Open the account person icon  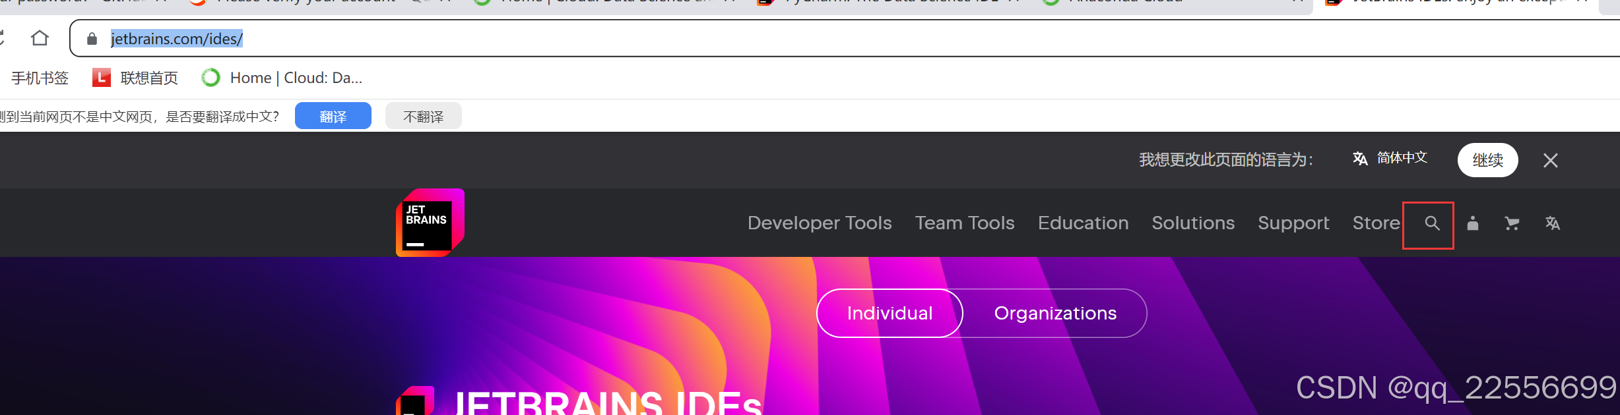tap(1472, 223)
